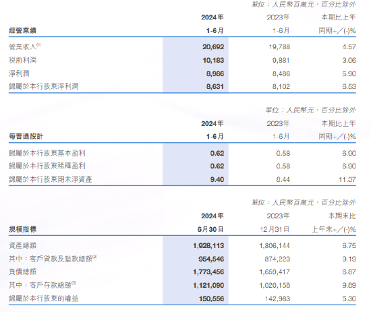The height and width of the screenshot is (312, 371).
Task: Click the percentage 5.90
Action: (x=349, y=73)
